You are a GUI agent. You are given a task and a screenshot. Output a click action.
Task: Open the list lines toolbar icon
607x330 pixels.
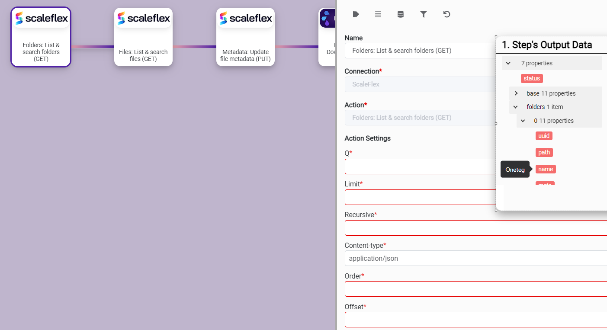378,14
